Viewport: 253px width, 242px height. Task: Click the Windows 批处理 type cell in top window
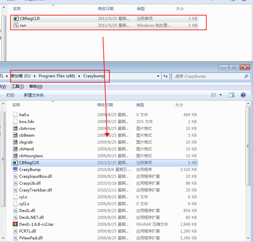tap(153, 25)
